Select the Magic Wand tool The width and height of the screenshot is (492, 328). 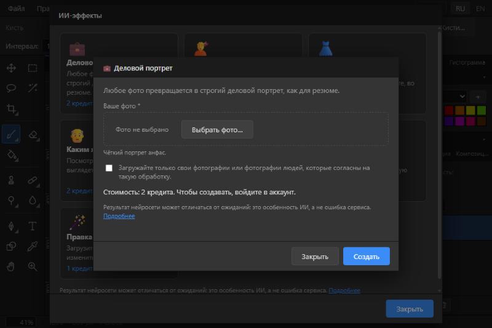pyautogui.click(x=33, y=88)
